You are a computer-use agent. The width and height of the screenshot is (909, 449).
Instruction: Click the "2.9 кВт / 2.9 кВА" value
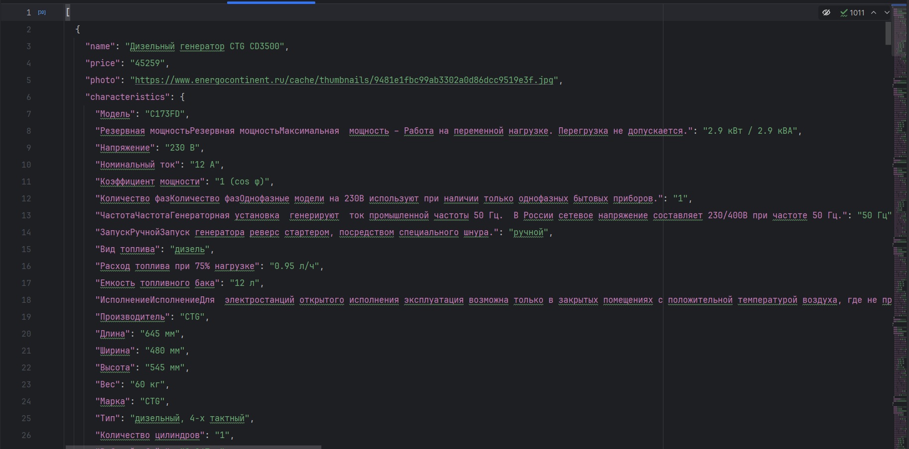click(750, 131)
